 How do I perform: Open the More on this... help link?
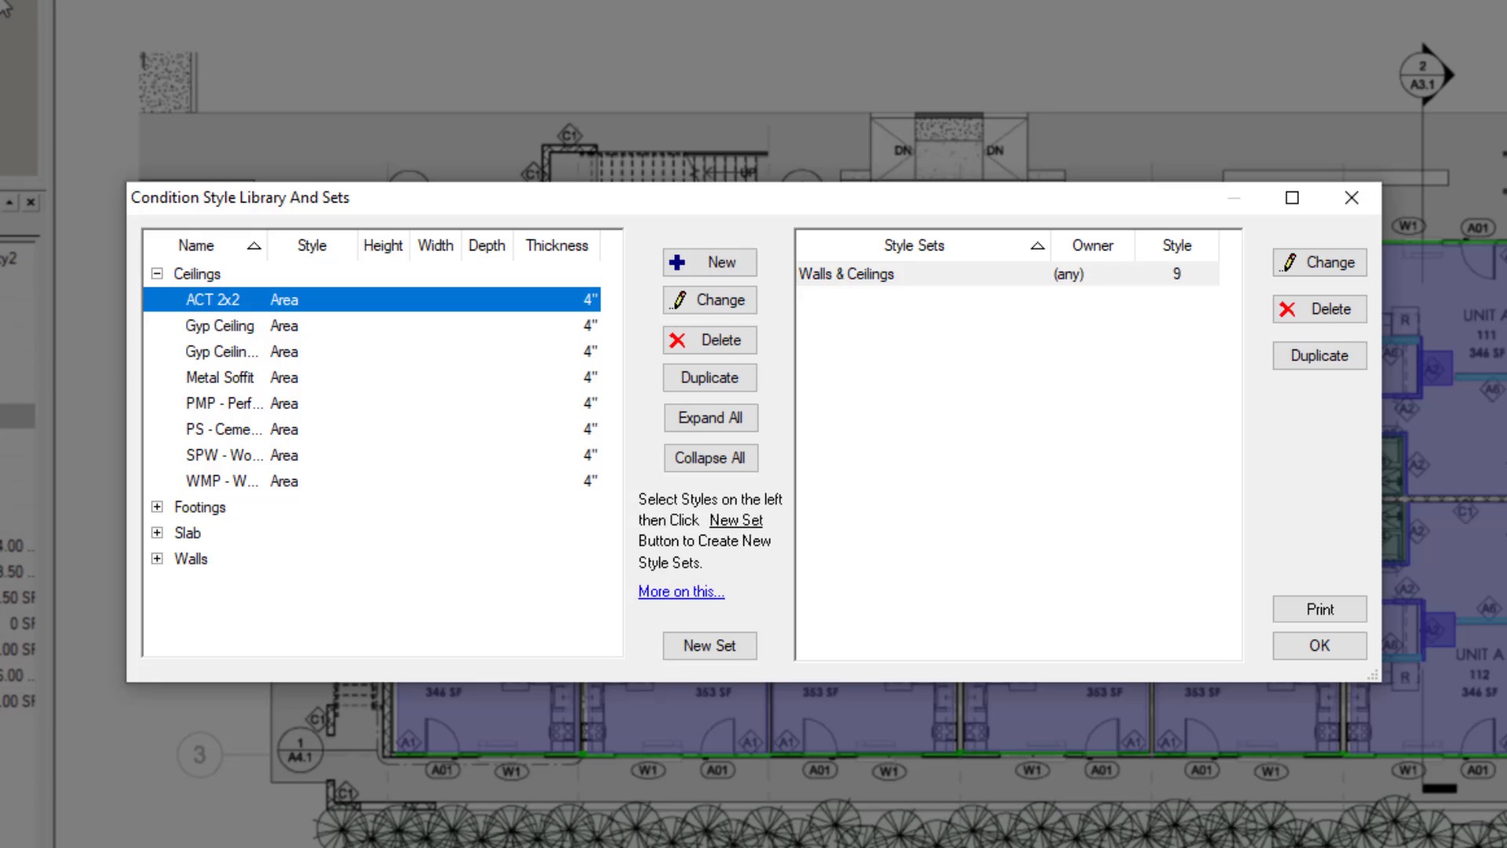pyautogui.click(x=681, y=592)
